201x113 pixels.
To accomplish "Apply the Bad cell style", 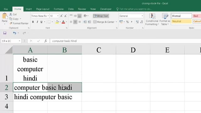I will tap(197, 16).
